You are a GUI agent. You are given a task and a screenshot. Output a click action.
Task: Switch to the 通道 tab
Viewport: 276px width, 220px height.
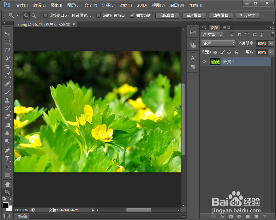coord(226,27)
